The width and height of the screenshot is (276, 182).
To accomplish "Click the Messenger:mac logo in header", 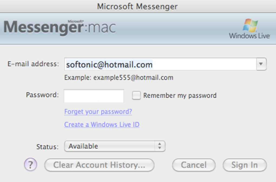I will [60, 27].
